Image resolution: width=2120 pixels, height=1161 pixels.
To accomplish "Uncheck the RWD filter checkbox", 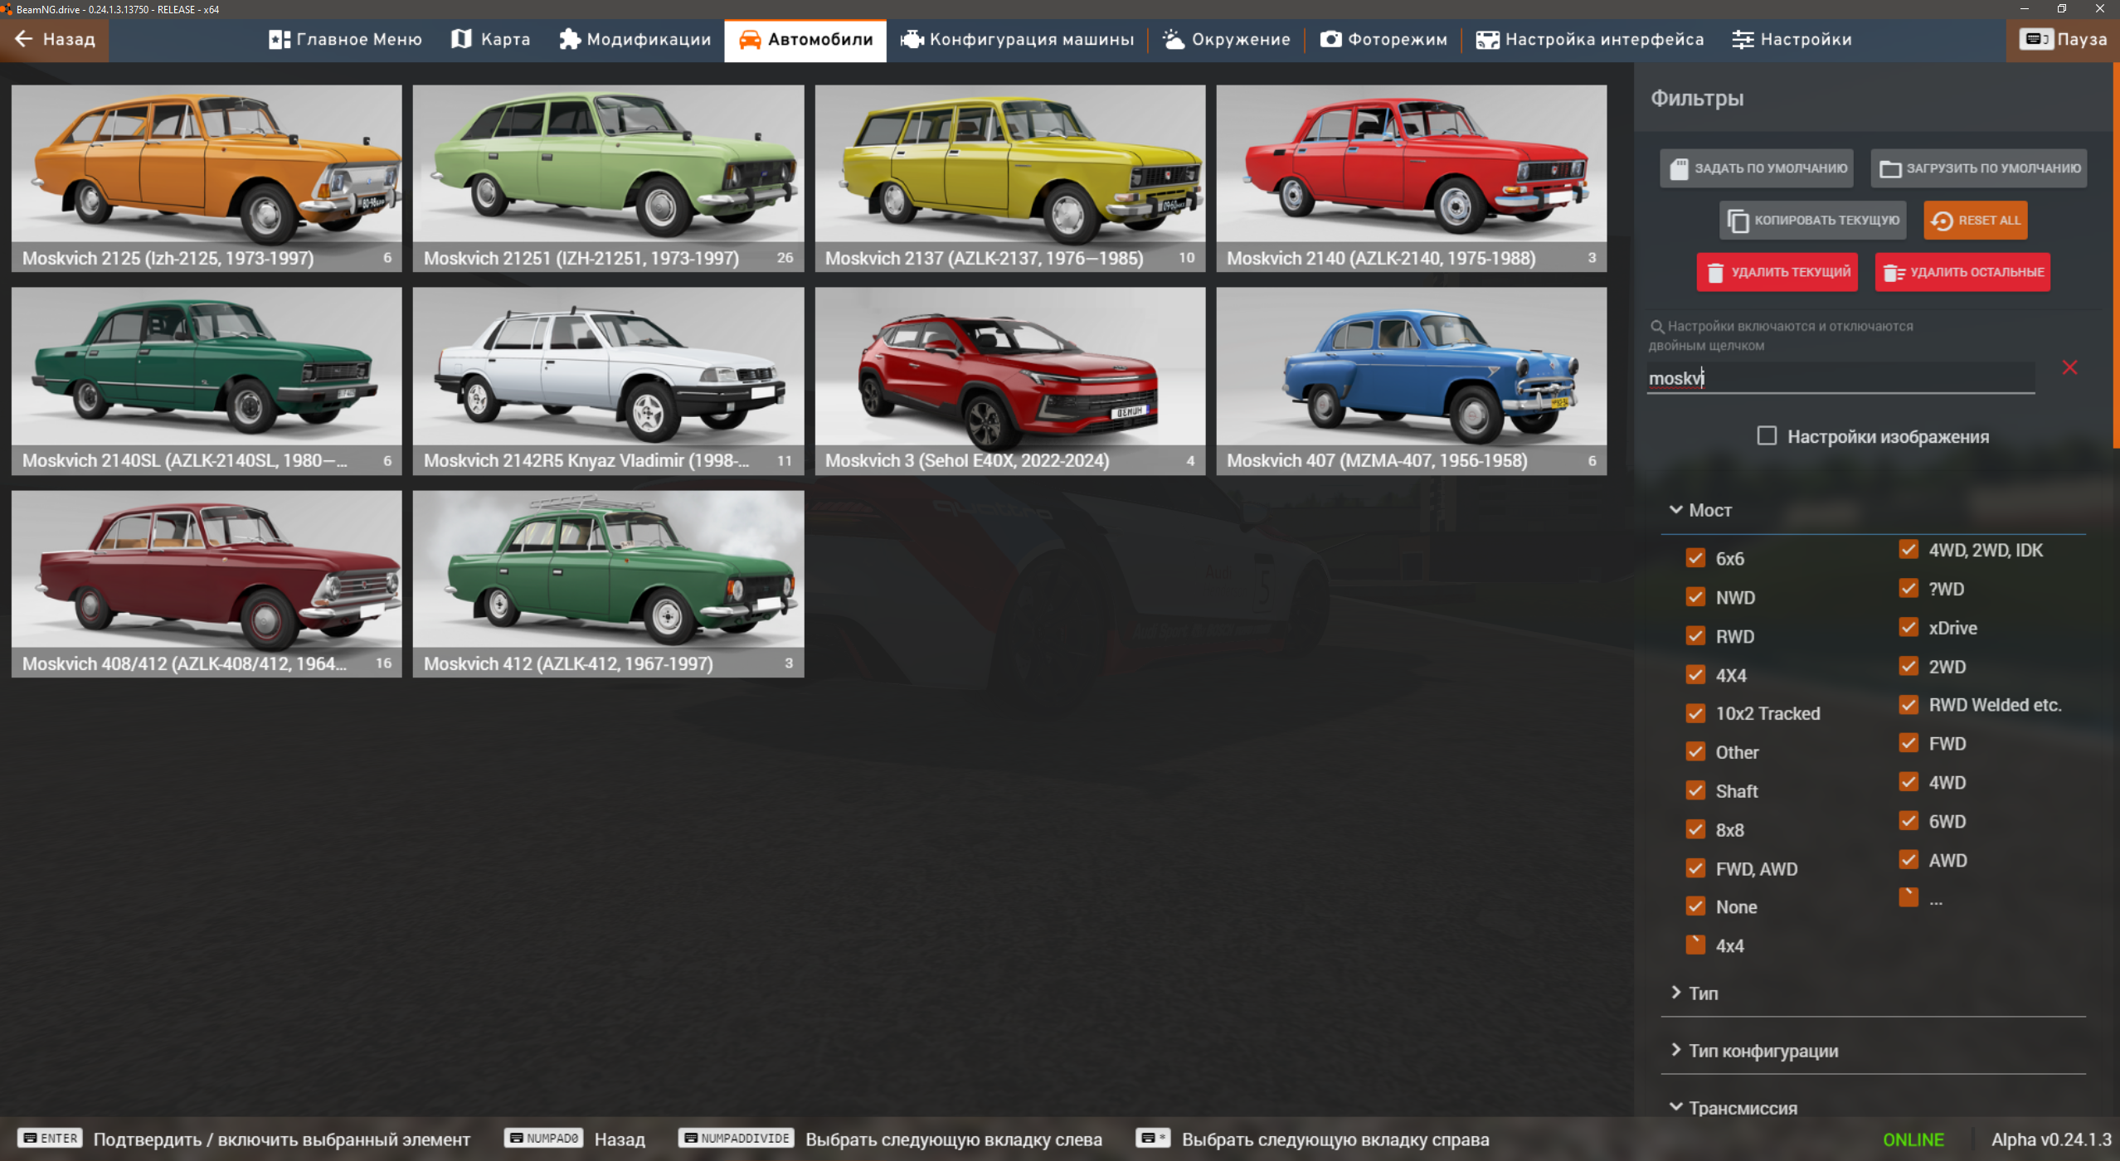I will click(x=1695, y=636).
